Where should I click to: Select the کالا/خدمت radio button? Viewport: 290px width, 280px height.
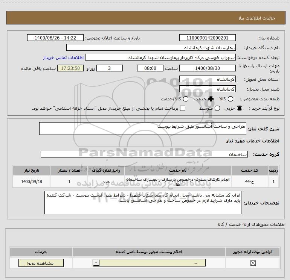coord(186,99)
